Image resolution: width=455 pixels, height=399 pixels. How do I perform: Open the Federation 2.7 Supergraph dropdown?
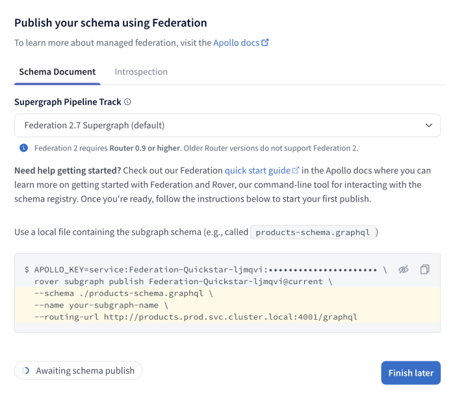tap(227, 125)
